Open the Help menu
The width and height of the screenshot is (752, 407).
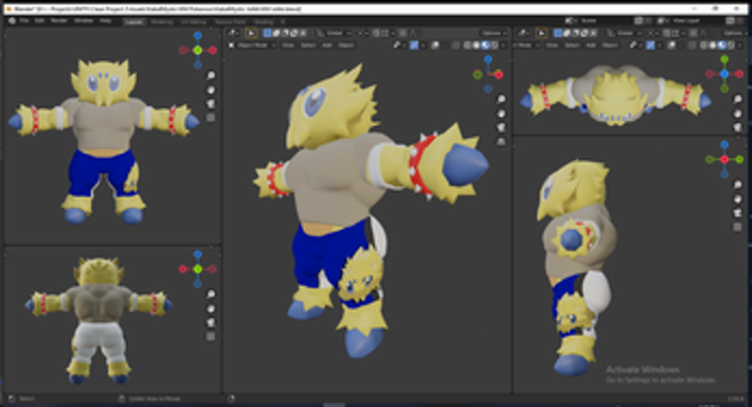tap(105, 21)
